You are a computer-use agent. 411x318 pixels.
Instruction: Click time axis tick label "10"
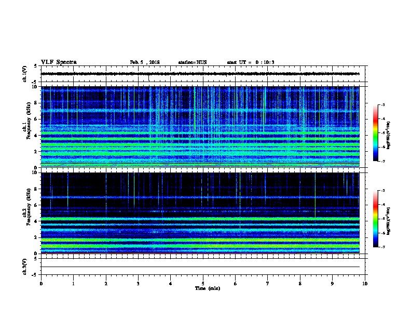365,284
